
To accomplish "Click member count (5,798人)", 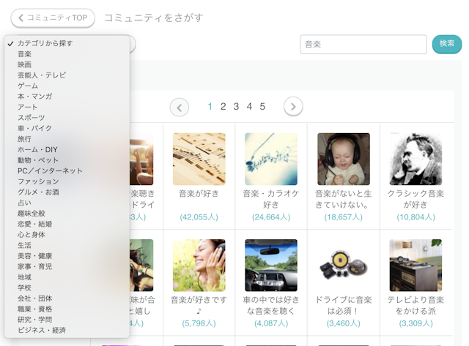I will pyautogui.click(x=199, y=323).
